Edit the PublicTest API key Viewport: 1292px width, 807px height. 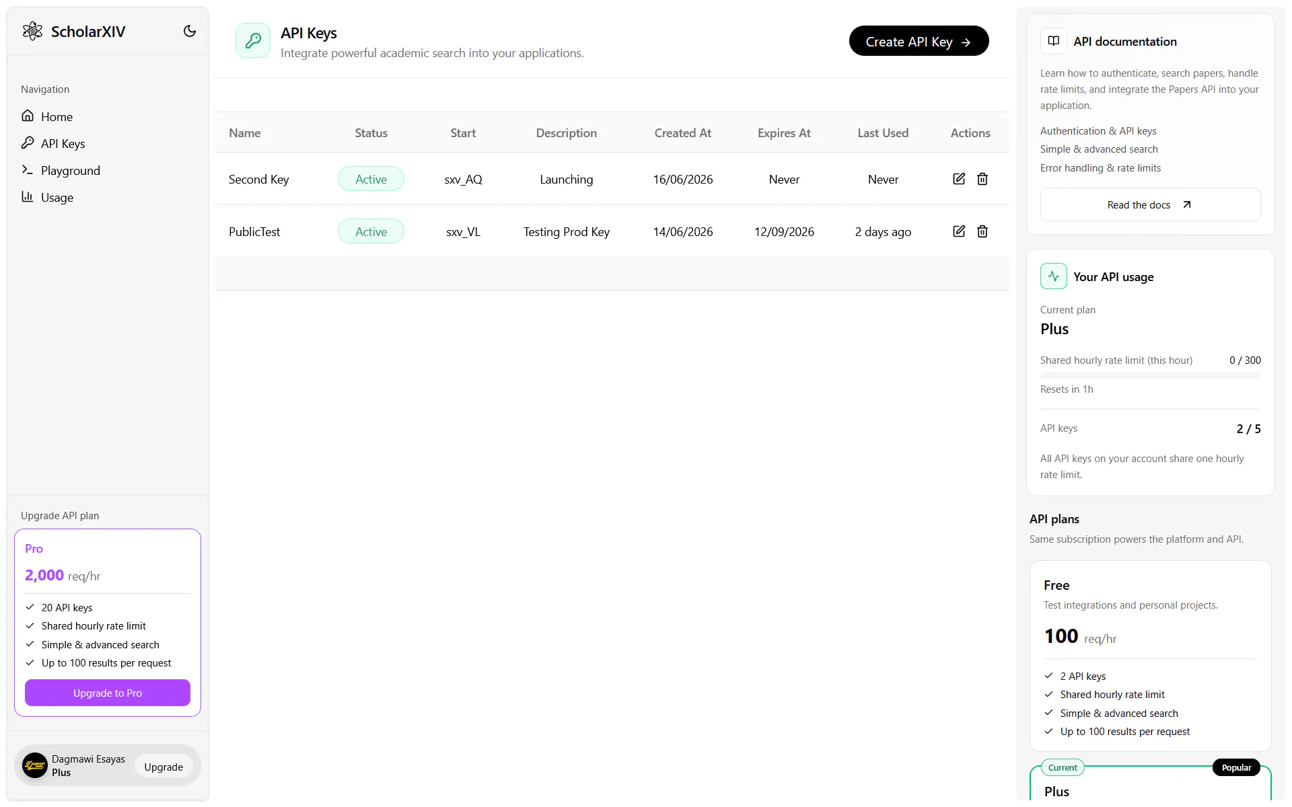click(x=959, y=231)
